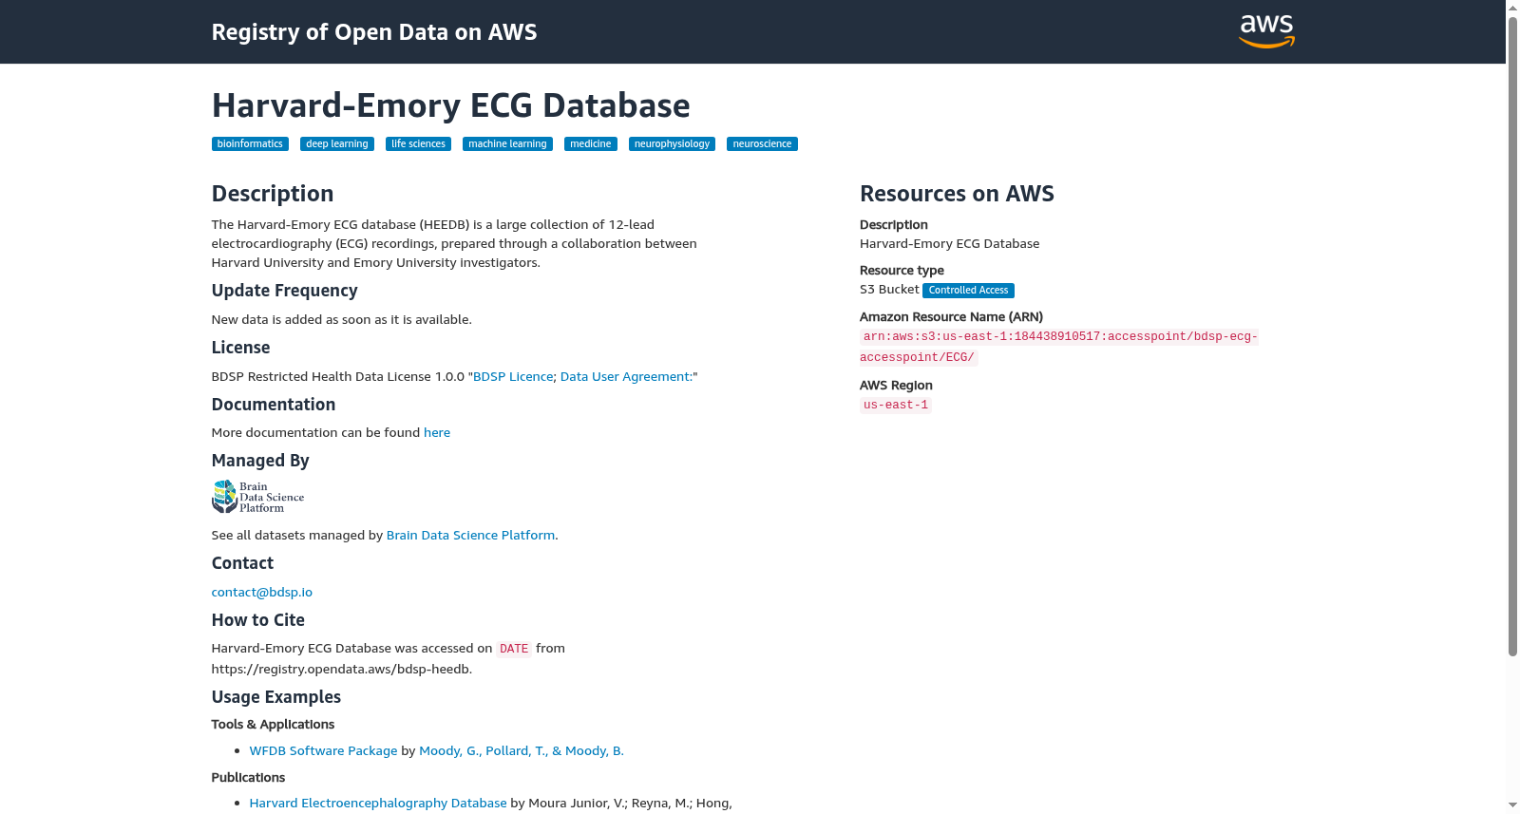Click the registry.opendata.aws/bdsp-heedb URL text
The image size is (1520, 814).
[341, 670]
